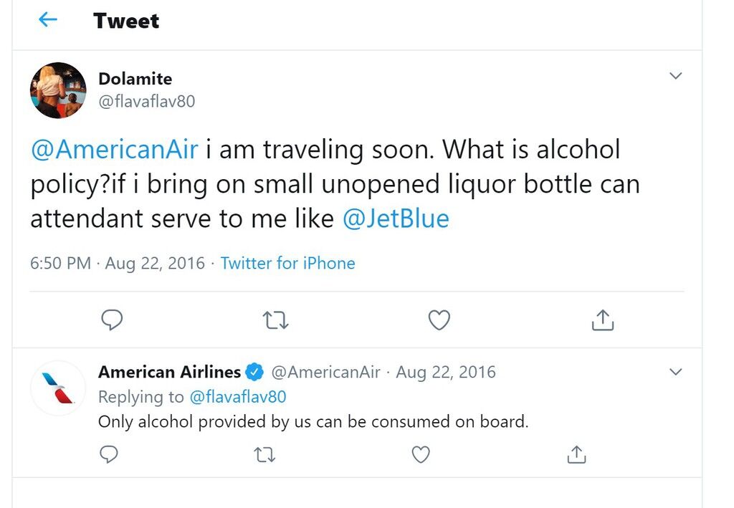This screenshot has width=734, height=508.
Task: Reply to Dolamite's tweet
Action: [112, 320]
